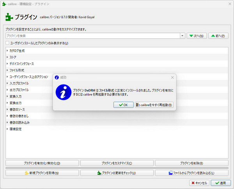The height and width of the screenshot is (189, 234).
Task: Expand the デバイスインタフェース category
Action: (x=7, y=64)
